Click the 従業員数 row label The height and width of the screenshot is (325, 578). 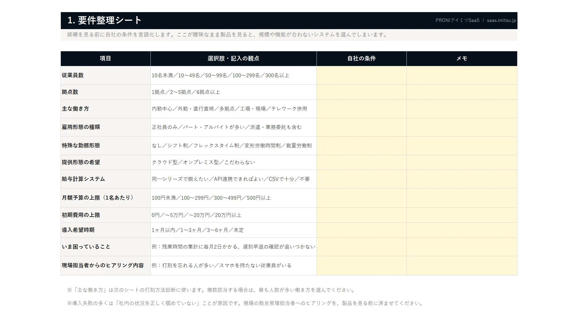73,75
